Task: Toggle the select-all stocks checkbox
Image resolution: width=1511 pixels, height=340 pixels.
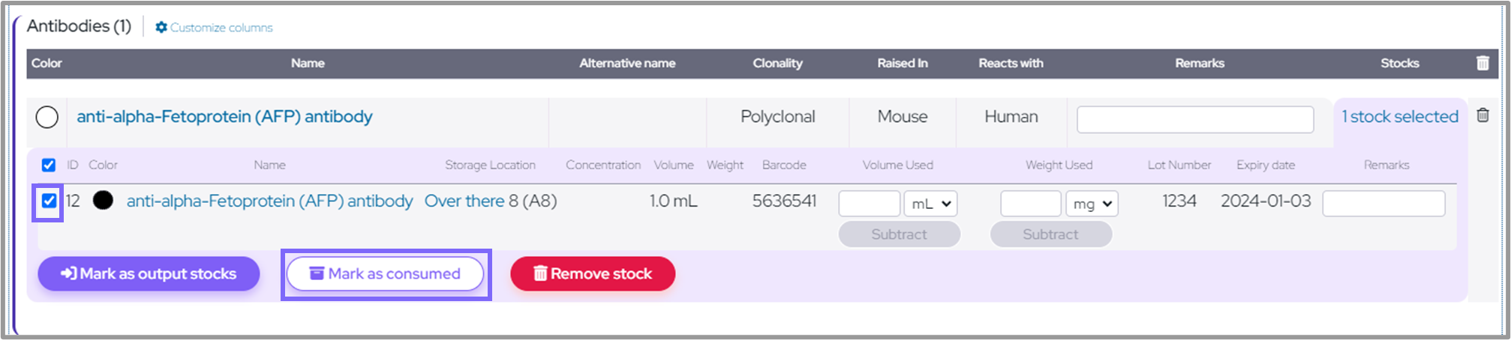Action: coord(49,165)
